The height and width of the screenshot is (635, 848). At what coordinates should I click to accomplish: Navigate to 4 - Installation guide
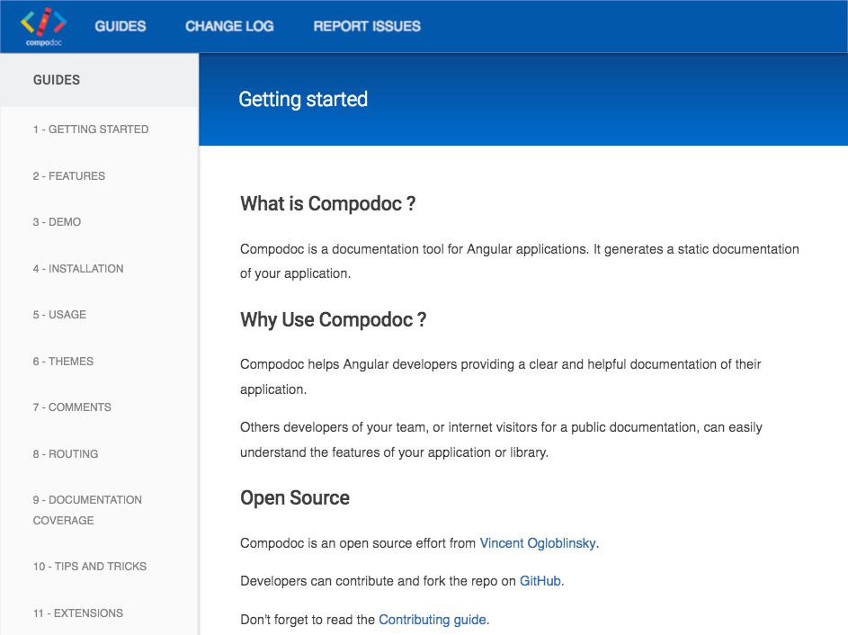[78, 268]
